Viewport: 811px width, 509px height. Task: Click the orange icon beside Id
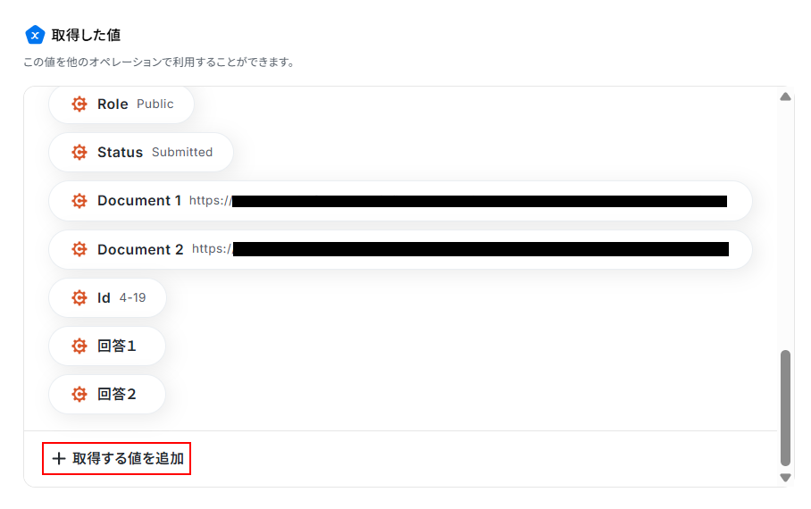pyautogui.click(x=79, y=297)
